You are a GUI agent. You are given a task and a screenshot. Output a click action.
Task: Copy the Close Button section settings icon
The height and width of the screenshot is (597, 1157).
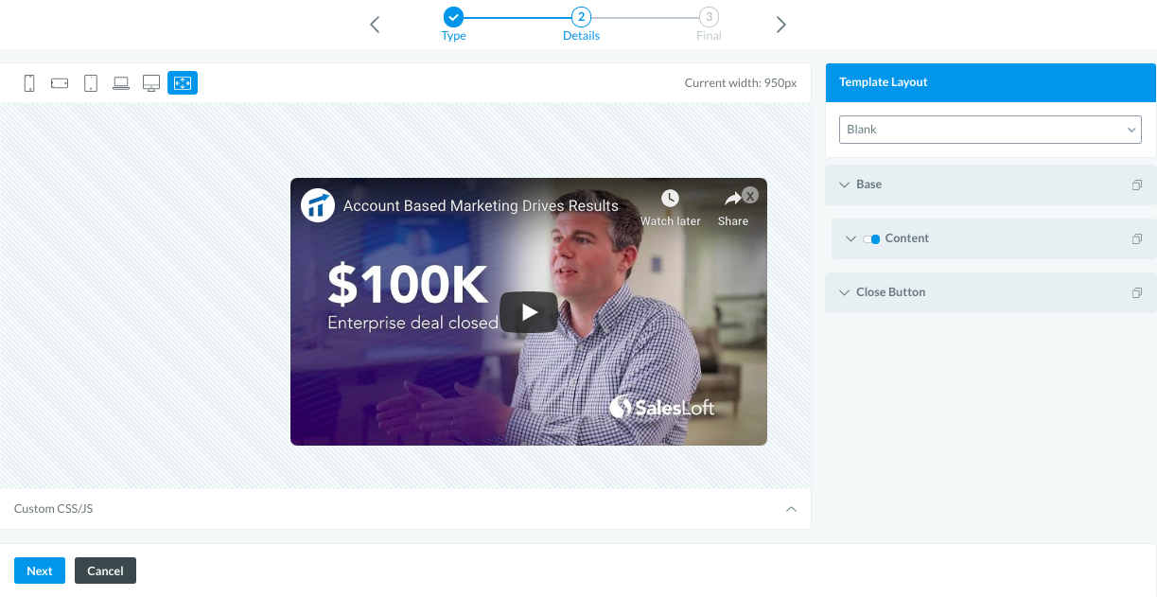(x=1137, y=293)
